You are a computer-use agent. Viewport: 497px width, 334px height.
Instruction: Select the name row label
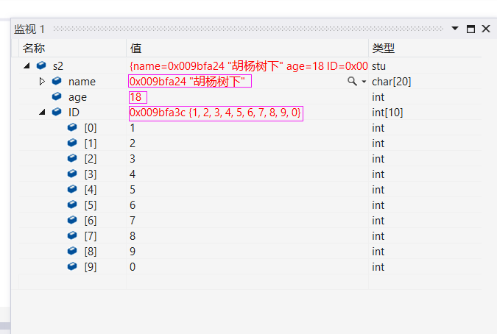pyautogui.click(x=82, y=82)
